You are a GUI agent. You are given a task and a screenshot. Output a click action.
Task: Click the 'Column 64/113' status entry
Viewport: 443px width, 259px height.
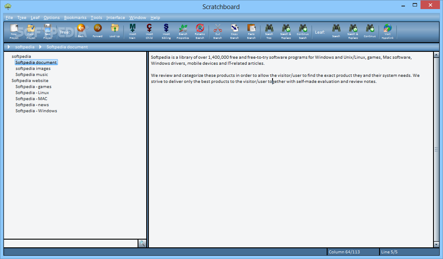coord(353,252)
